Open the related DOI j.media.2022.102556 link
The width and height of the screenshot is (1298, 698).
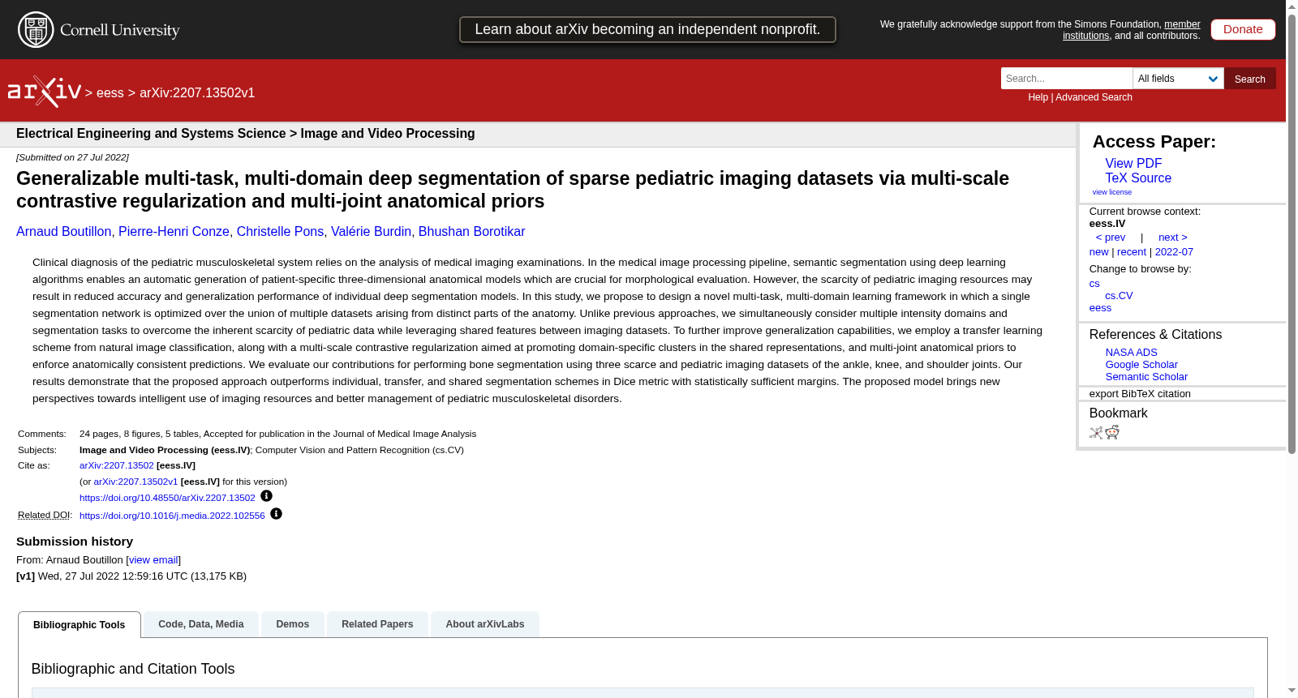click(172, 516)
